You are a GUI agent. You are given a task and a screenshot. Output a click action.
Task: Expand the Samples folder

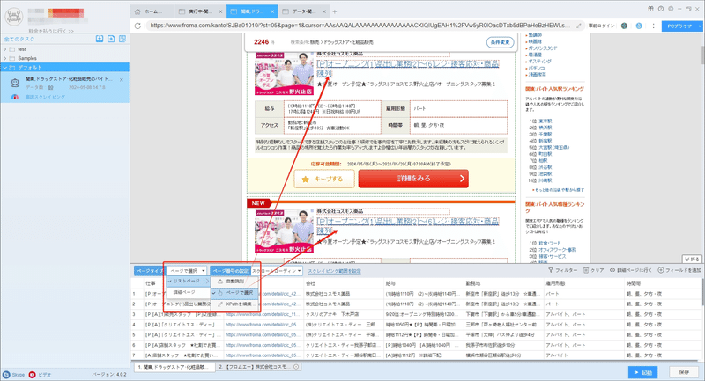click(5, 58)
